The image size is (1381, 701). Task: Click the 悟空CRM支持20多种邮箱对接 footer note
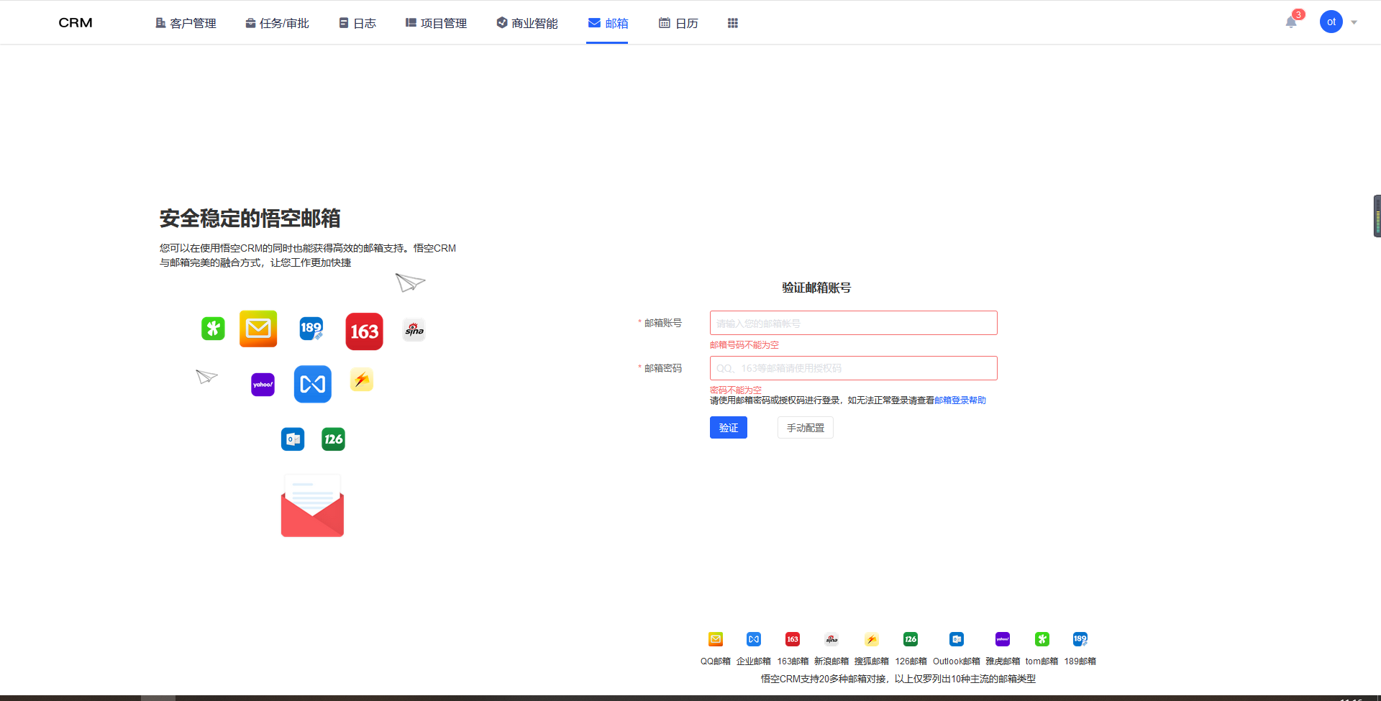coord(898,679)
